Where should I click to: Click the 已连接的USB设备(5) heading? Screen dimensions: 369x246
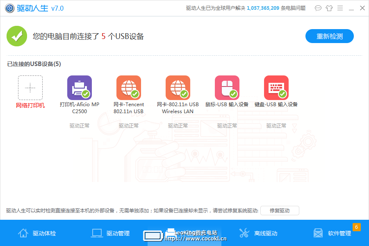(x=34, y=64)
